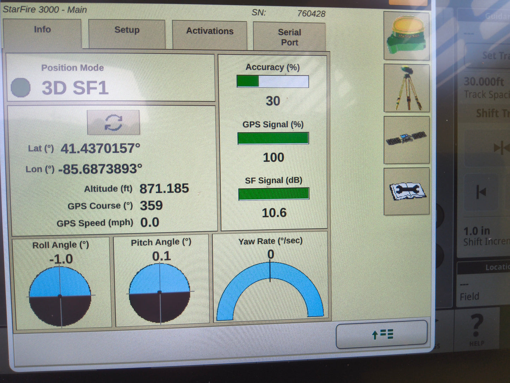Image resolution: width=510 pixels, height=383 pixels.
Task: Click the SF Signal dB bar
Action: coord(274,194)
